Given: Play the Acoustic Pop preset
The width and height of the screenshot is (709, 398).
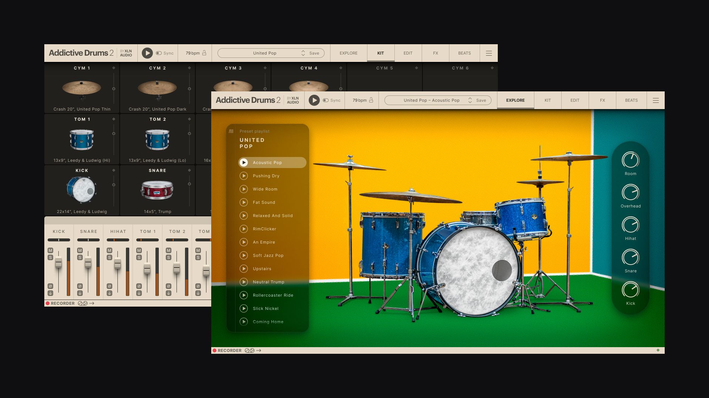Looking at the screenshot, I should click(244, 163).
